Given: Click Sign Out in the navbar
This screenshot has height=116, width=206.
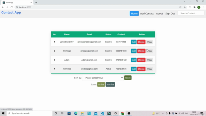Looking at the screenshot, I should pyautogui.click(x=170, y=14).
